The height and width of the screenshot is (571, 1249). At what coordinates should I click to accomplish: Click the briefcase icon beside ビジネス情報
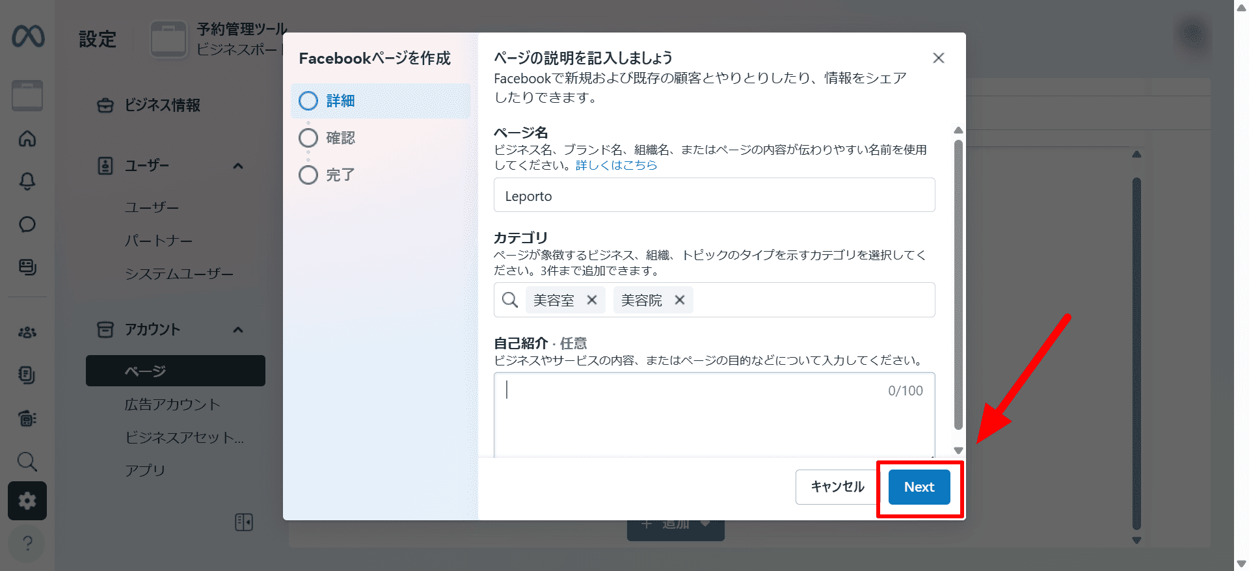(x=105, y=105)
